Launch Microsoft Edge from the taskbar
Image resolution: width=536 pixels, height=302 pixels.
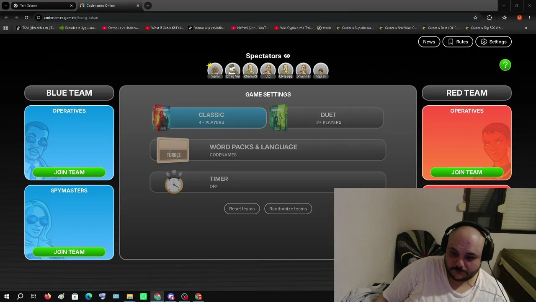coord(89,297)
